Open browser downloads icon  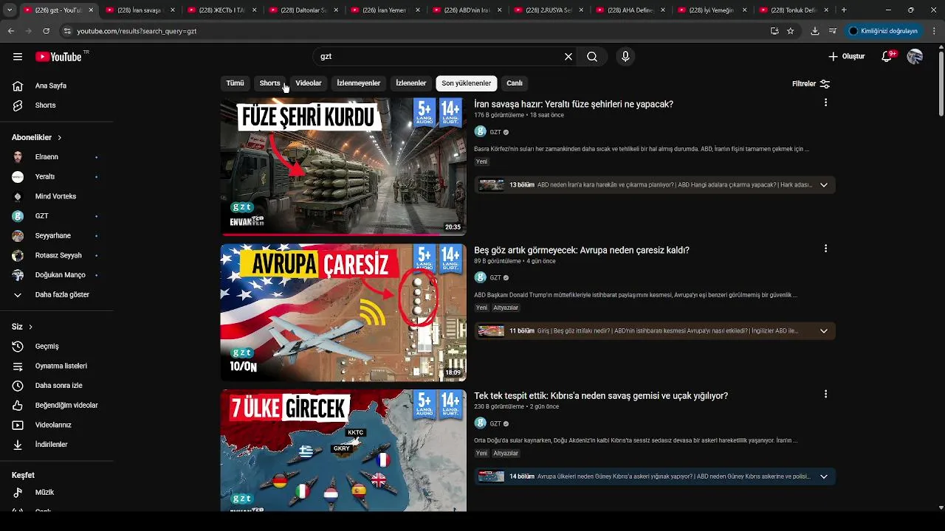click(x=815, y=31)
